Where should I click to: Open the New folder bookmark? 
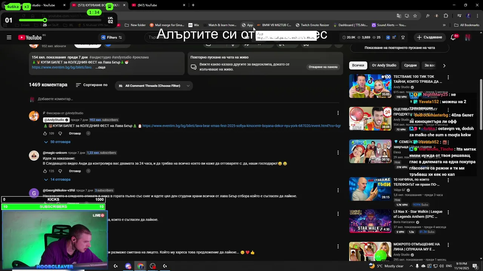point(135,25)
